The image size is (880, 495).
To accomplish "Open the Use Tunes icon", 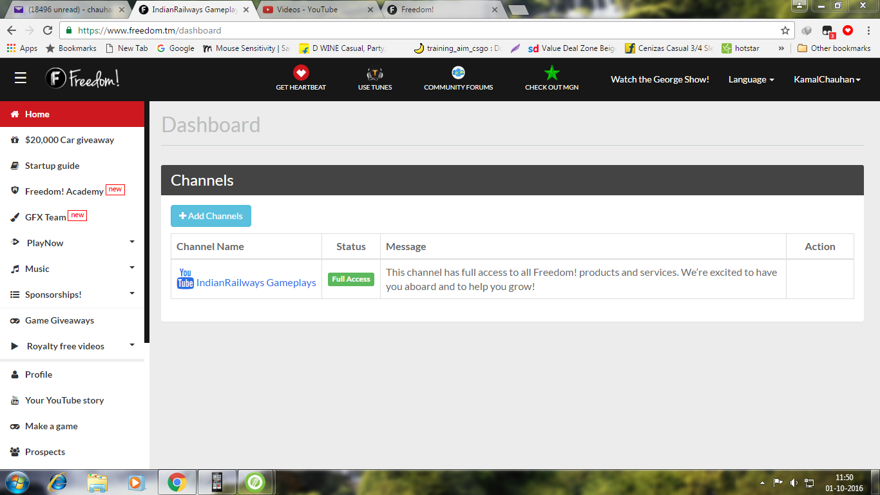I will point(375,73).
